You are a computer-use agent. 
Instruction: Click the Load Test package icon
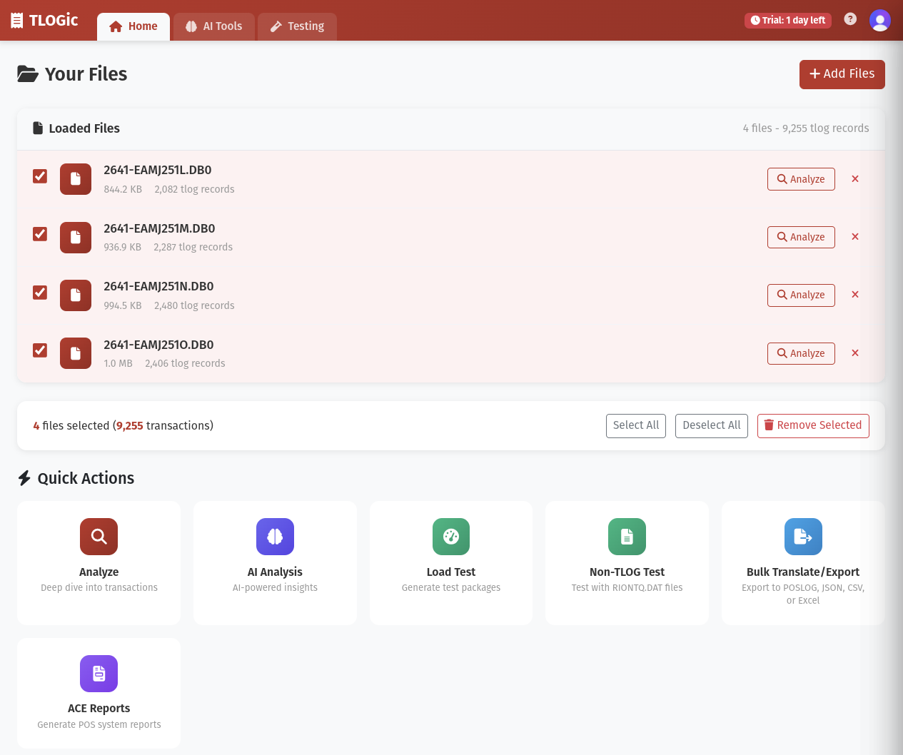pos(450,536)
